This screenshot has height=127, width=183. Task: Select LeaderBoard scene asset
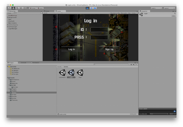click(x=62, y=73)
